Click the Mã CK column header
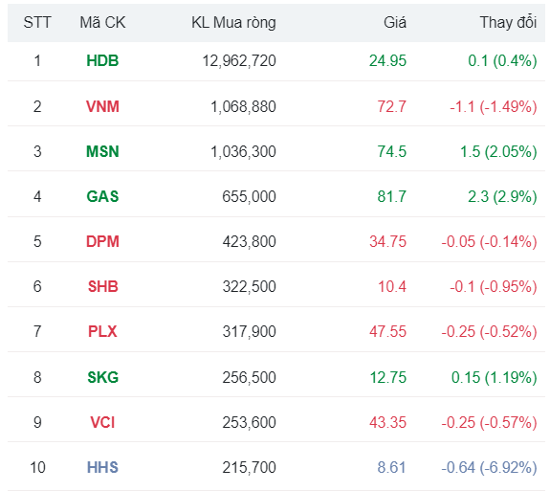The width and height of the screenshot is (550, 491). tap(102, 22)
